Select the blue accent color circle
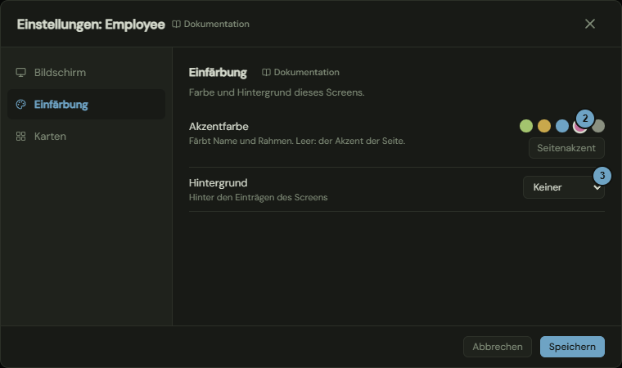 point(562,126)
